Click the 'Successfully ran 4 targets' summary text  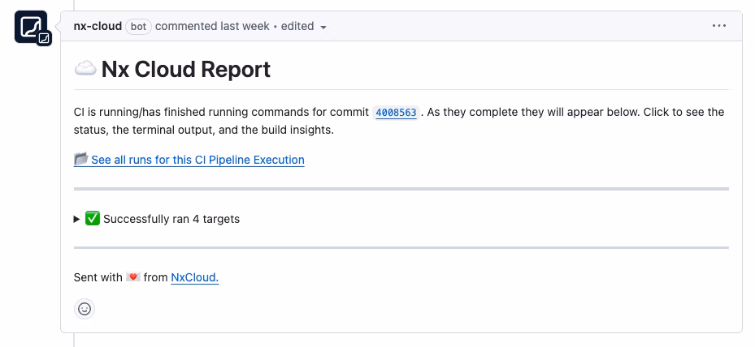[171, 219]
